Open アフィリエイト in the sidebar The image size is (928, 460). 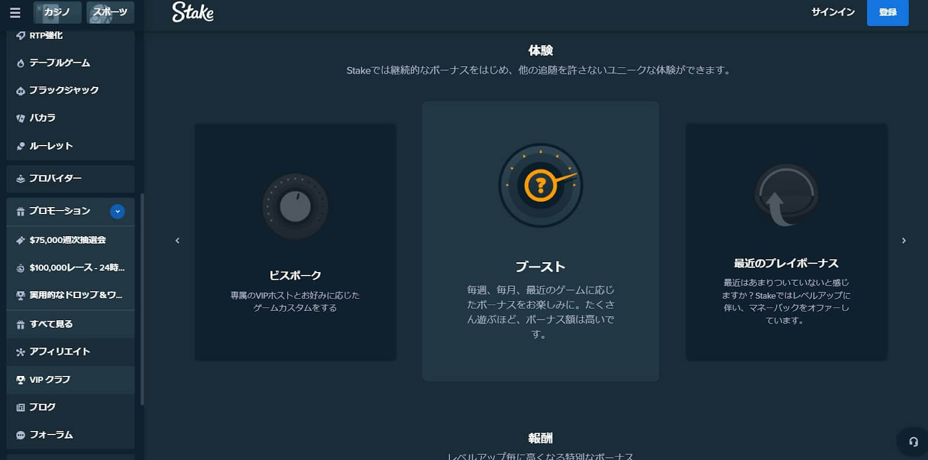71,352
